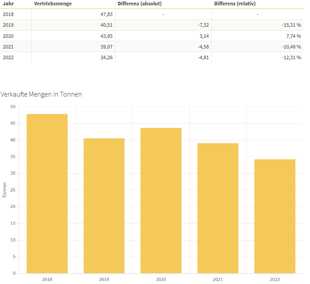
Task: Click the y-axis tick label 20
Action: pyautogui.click(x=13, y=207)
